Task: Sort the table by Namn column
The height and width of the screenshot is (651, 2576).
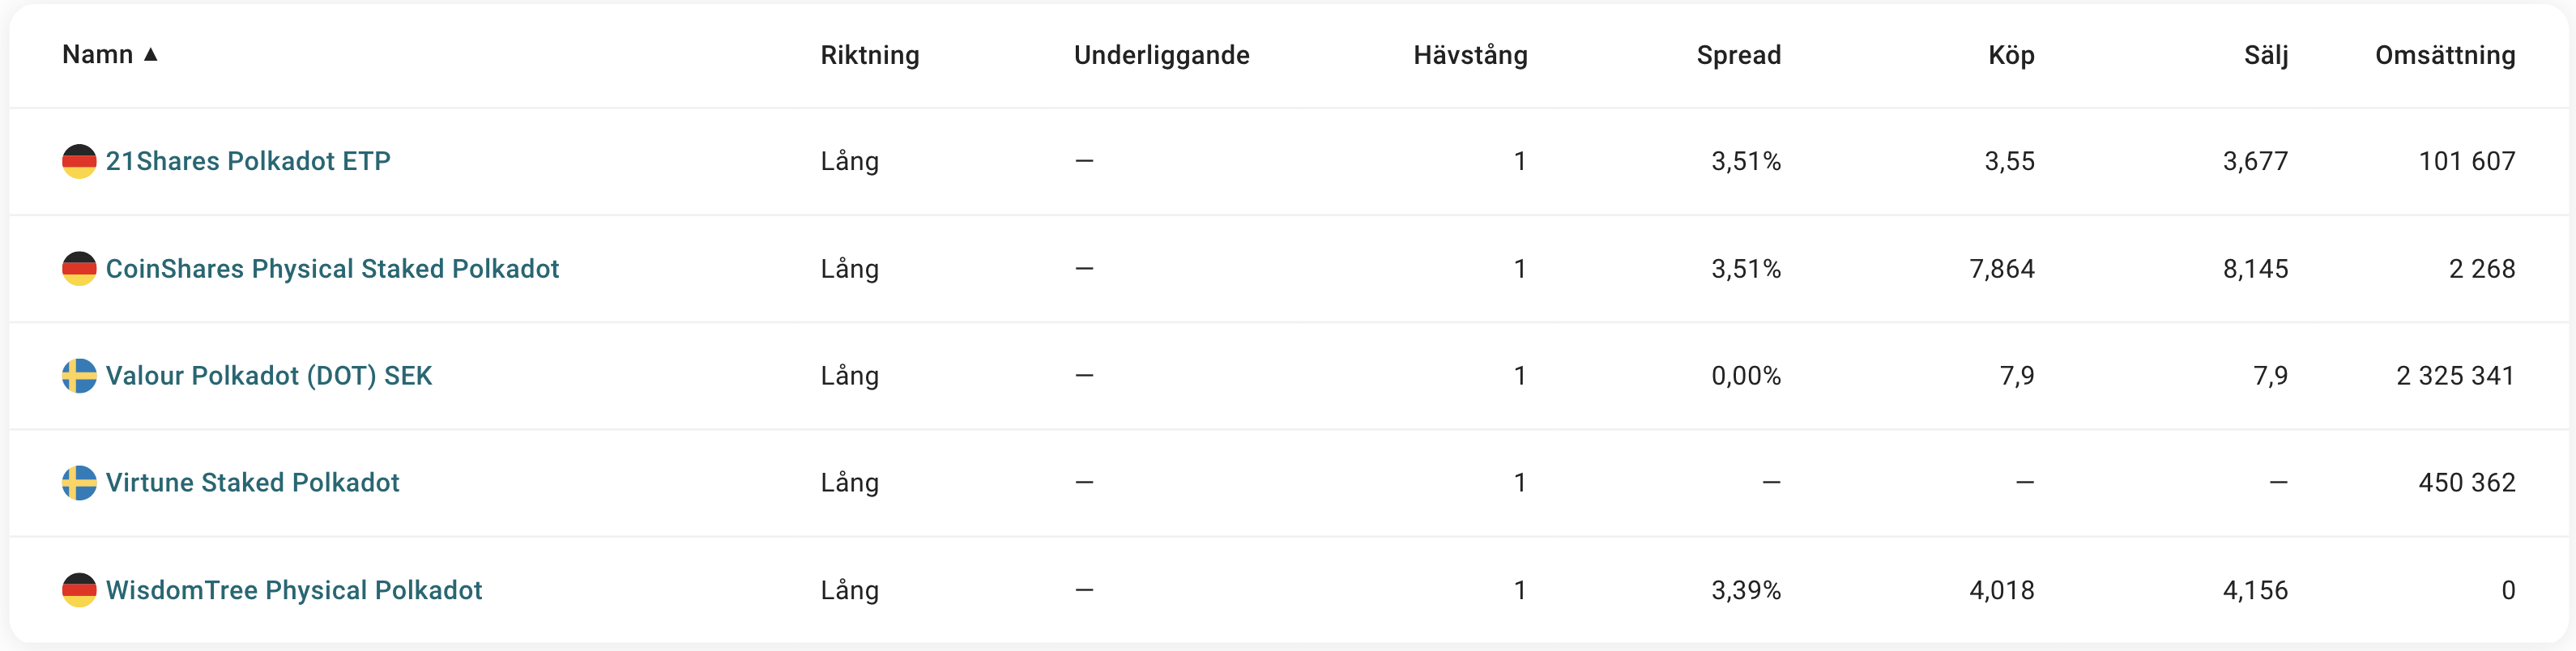Action: 97,54
